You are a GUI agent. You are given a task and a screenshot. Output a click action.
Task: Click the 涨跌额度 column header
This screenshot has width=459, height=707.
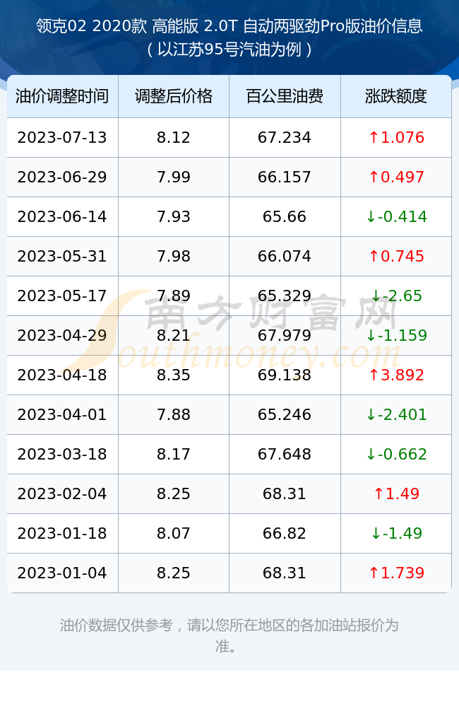396,96
